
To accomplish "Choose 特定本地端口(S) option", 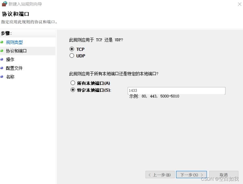I will [73, 90].
